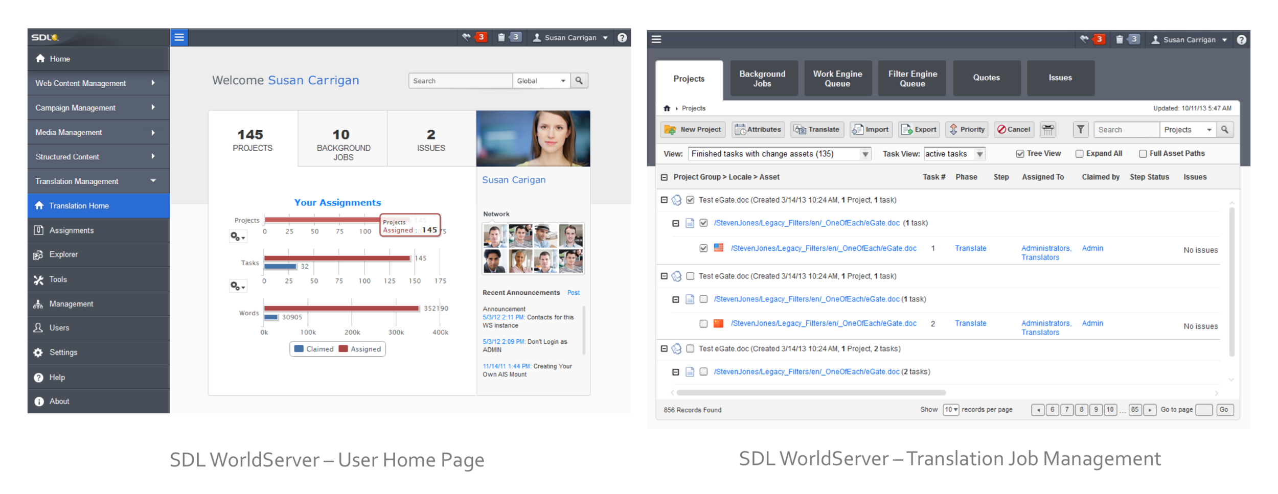This screenshot has width=1278, height=494.
Task: Check the second Test eGate.doc project group checkbox
Action: [690, 276]
